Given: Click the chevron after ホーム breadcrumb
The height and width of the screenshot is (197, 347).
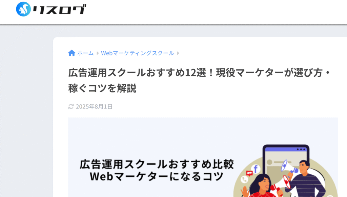Looking at the screenshot, I should pyautogui.click(x=97, y=53).
